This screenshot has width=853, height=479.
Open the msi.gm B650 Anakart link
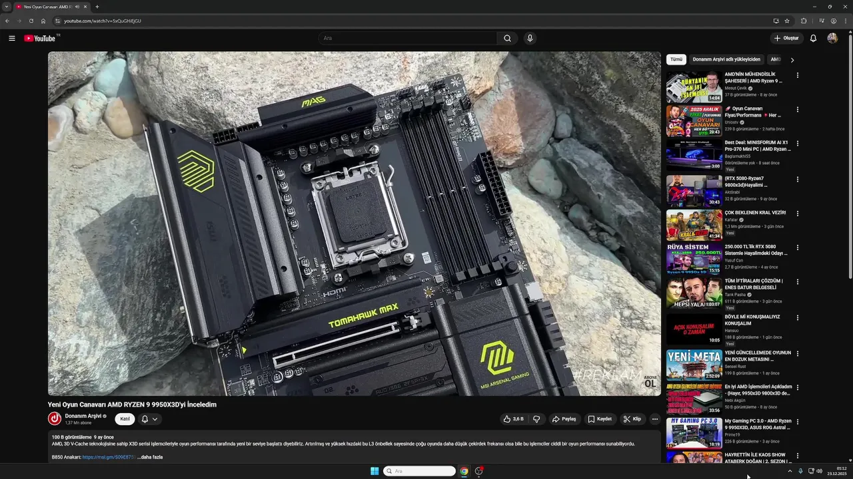coord(109,457)
